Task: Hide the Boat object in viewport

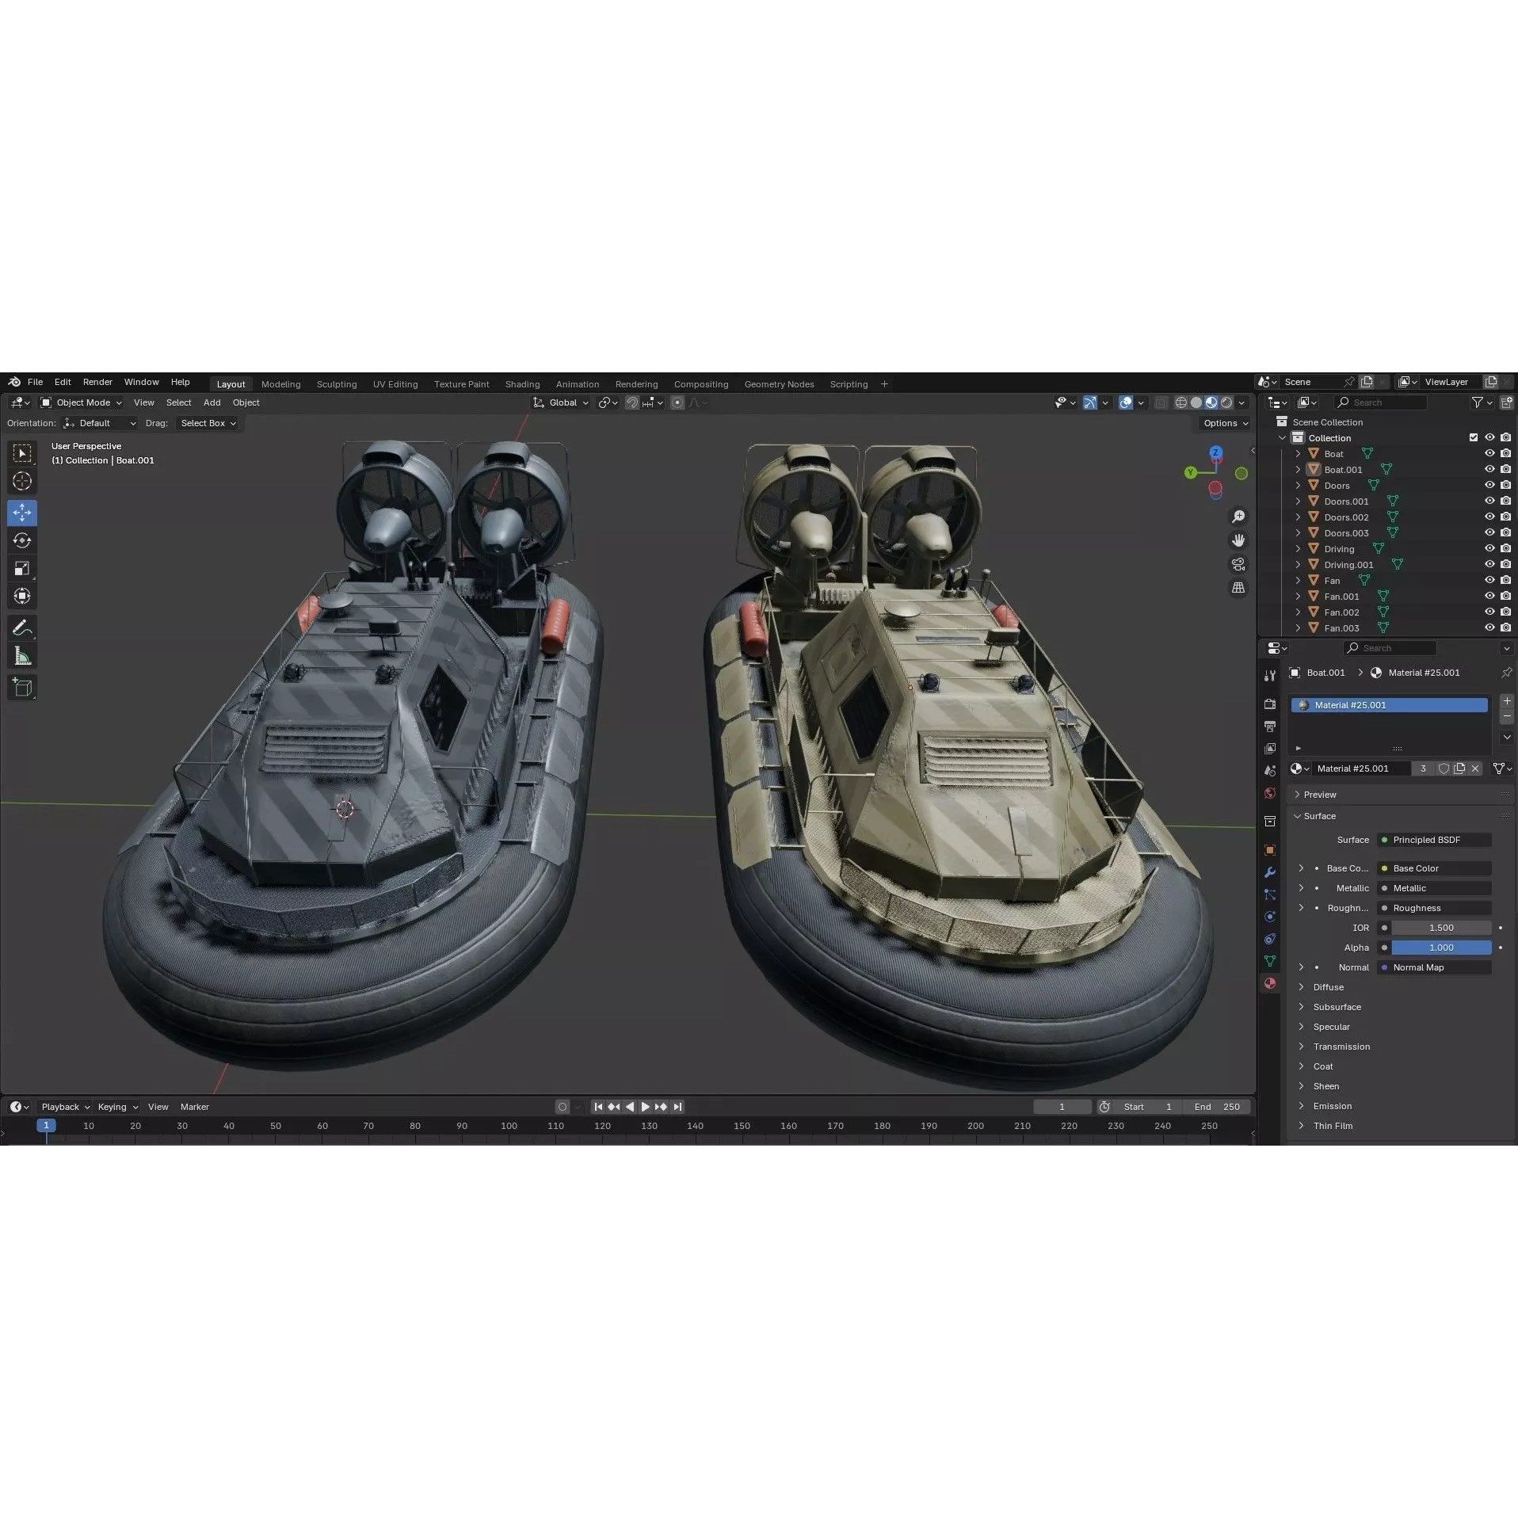Action: pyautogui.click(x=1490, y=453)
